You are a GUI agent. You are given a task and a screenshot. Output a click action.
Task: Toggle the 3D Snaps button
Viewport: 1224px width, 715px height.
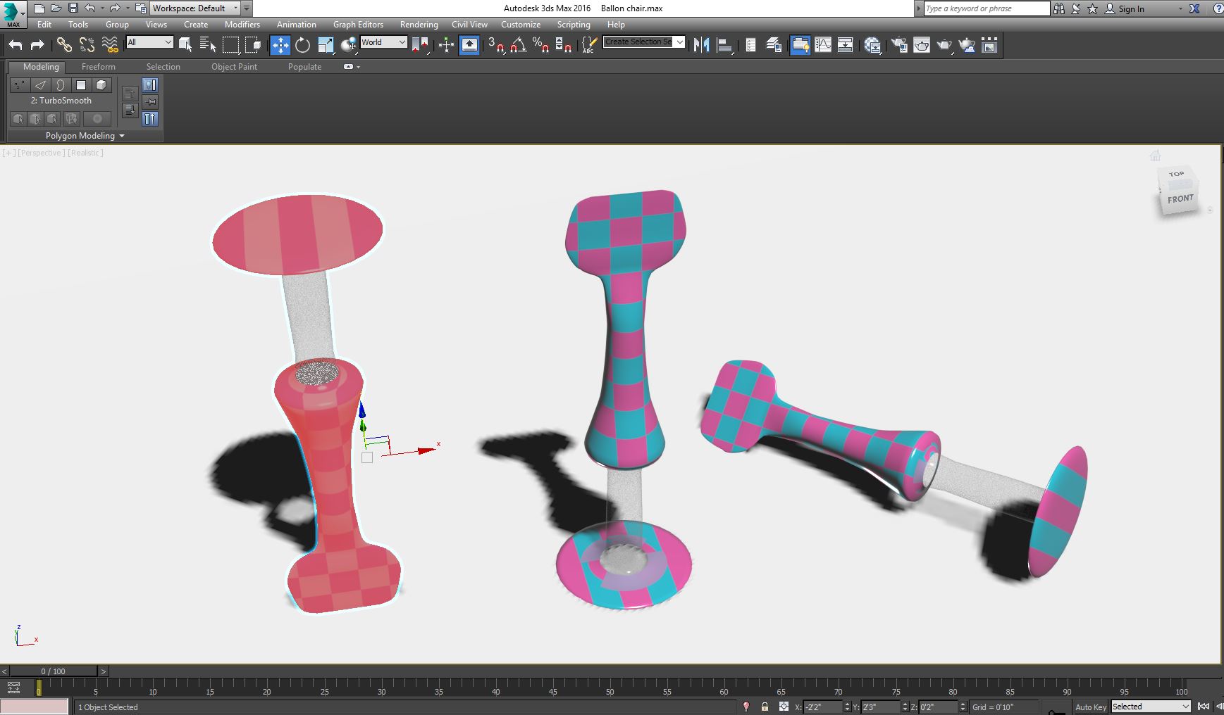click(495, 46)
